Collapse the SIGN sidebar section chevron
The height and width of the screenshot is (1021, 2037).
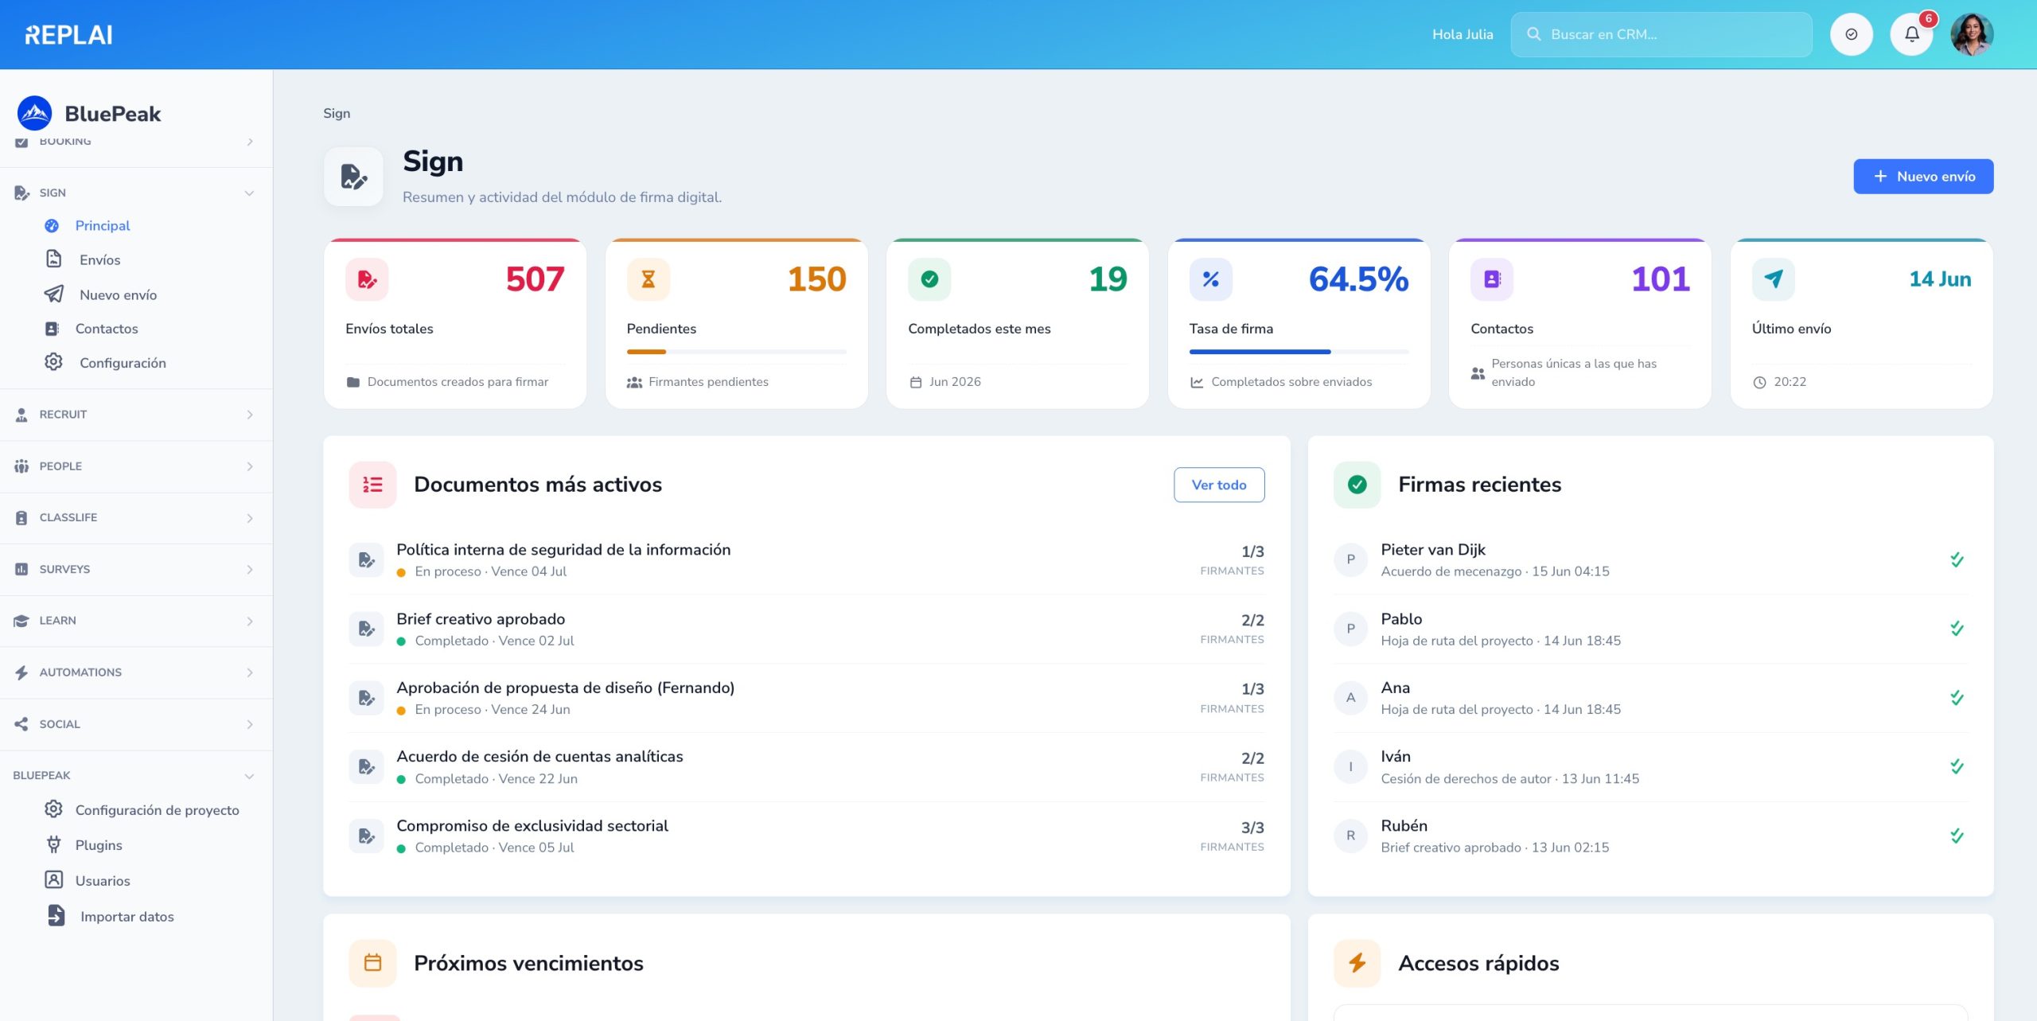point(249,193)
